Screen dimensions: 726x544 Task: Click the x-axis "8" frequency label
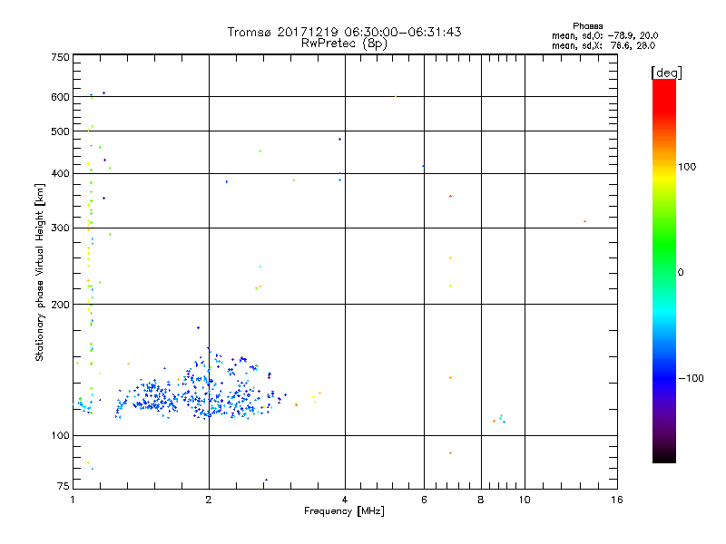481,500
